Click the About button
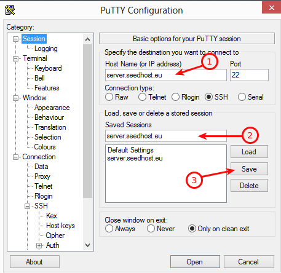Viewport: 281px width, 273px height. pos(34,262)
